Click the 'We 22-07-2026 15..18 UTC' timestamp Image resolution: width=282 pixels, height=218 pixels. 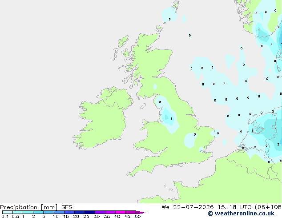pos(207,207)
